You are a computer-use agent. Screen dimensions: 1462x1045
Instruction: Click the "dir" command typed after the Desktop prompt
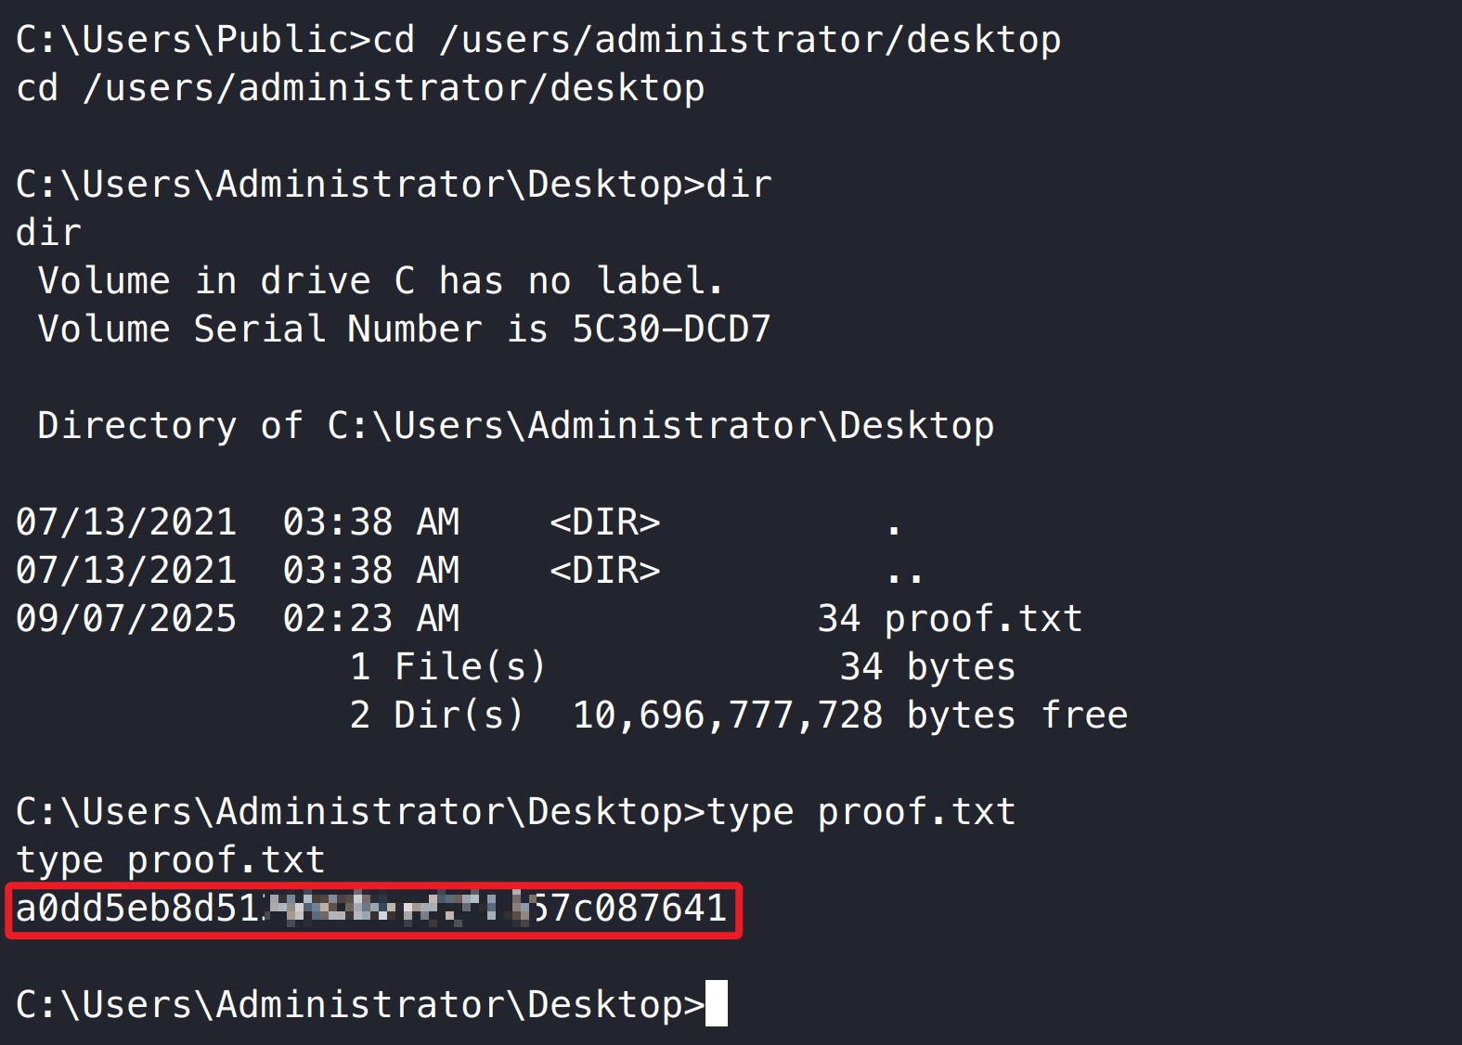[x=739, y=185]
